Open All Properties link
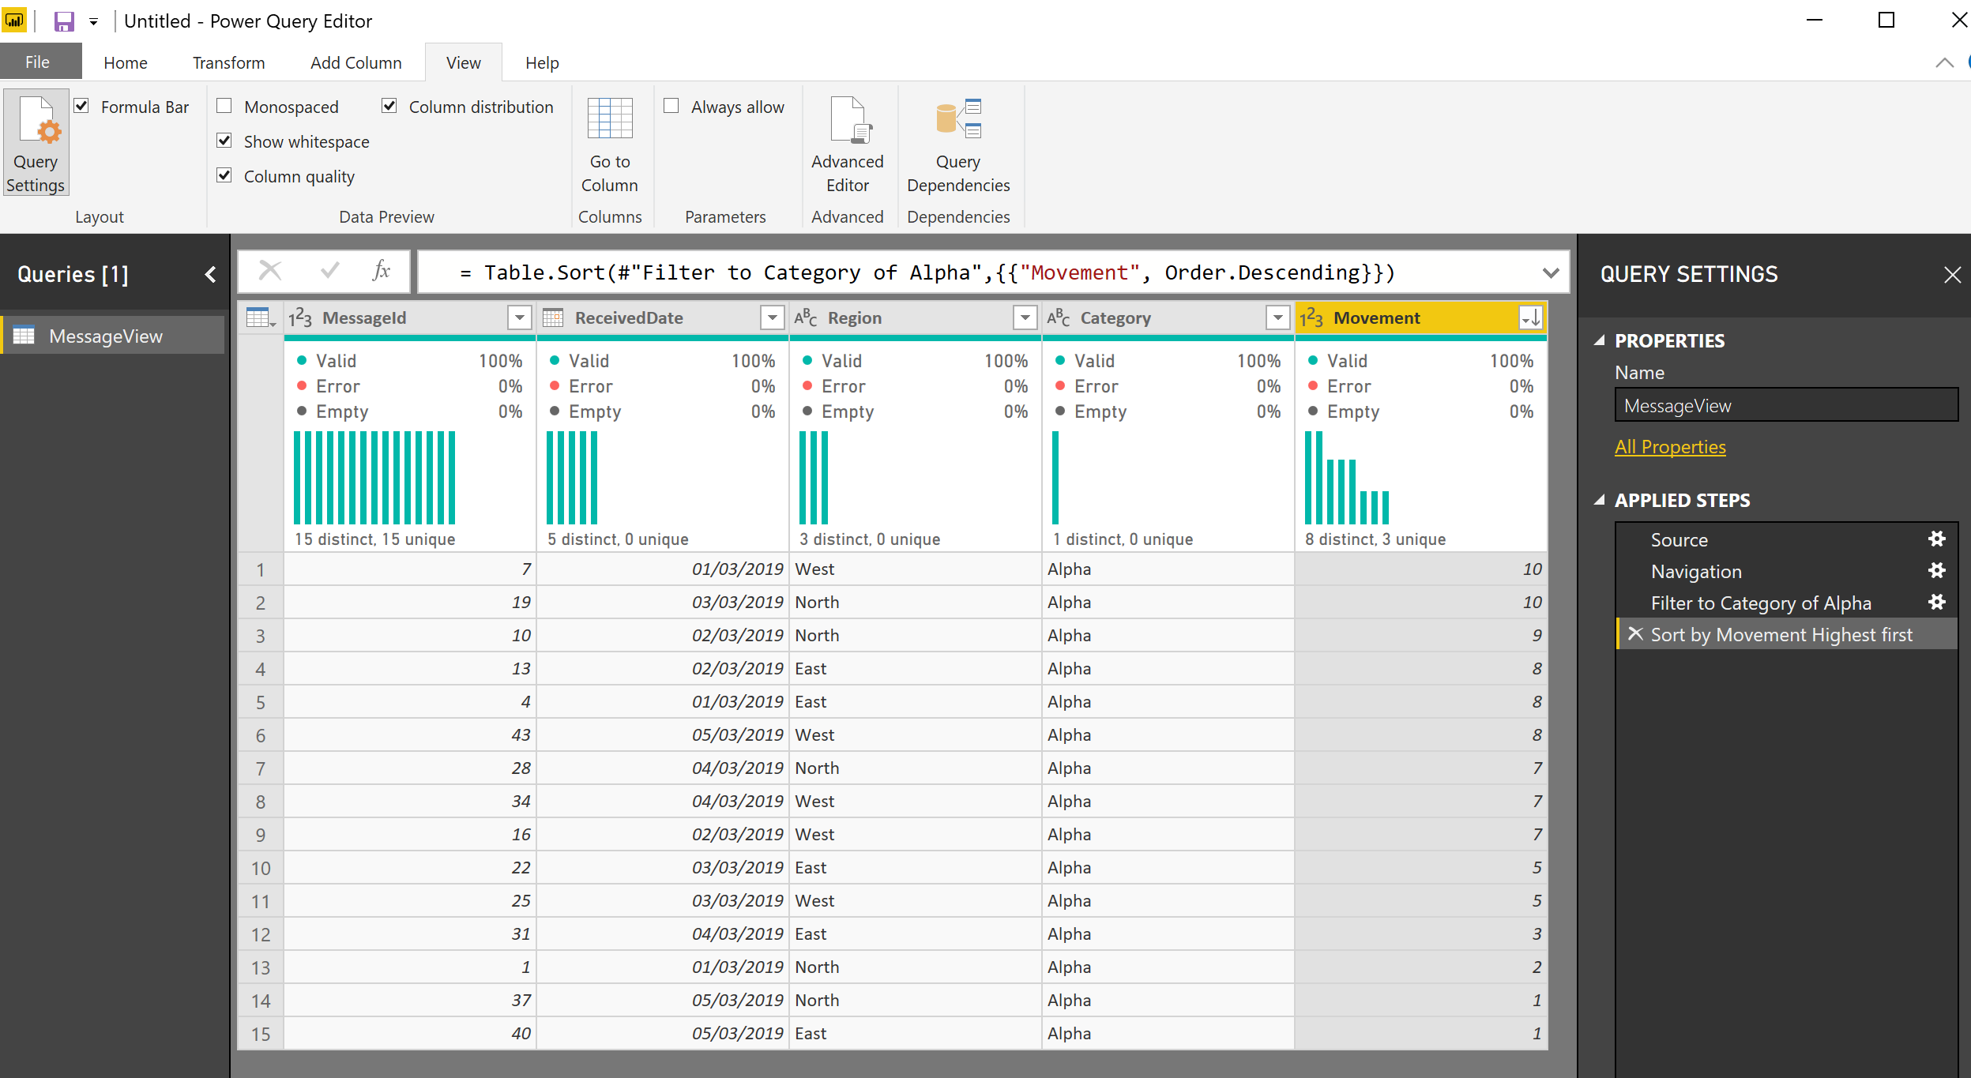This screenshot has width=1971, height=1078. click(x=1670, y=446)
